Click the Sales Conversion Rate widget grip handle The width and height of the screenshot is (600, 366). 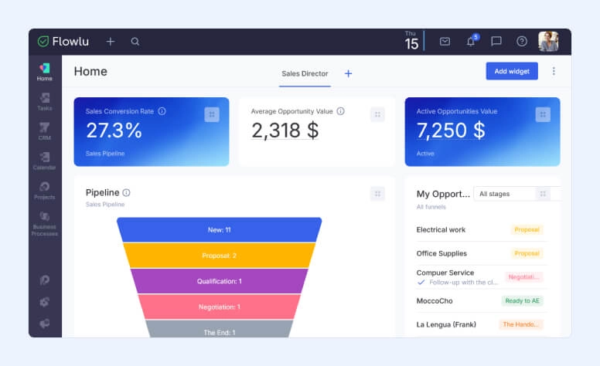pyautogui.click(x=212, y=114)
